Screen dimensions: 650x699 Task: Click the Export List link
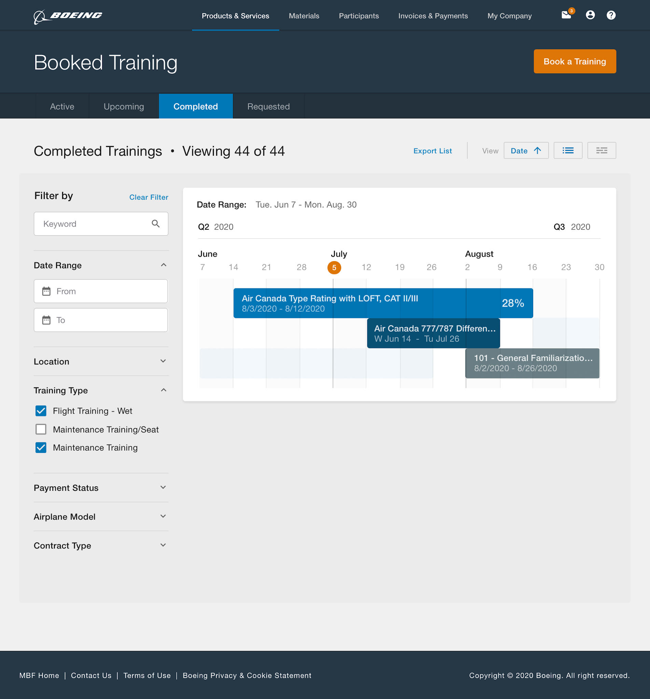433,151
